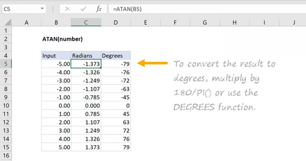
Task: Select cell with input 1.00
Action: (x=56, y=114)
